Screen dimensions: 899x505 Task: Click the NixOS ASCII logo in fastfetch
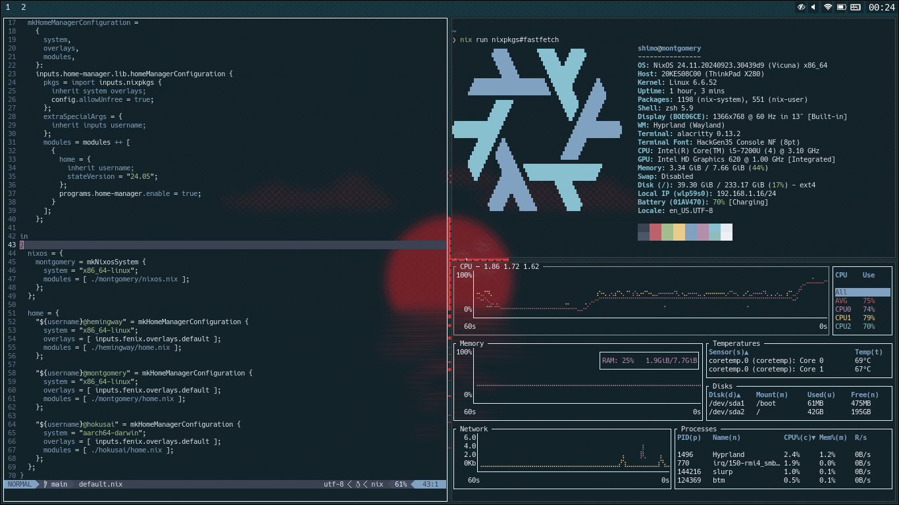537,130
